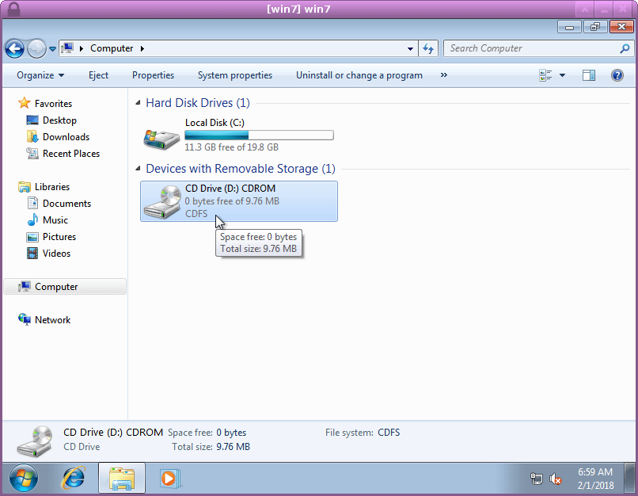Image resolution: width=638 pixels, height=496 pixels.
Task: Click Uninstall or change a program
Action: pyautogui.click(x=359, y=74)
